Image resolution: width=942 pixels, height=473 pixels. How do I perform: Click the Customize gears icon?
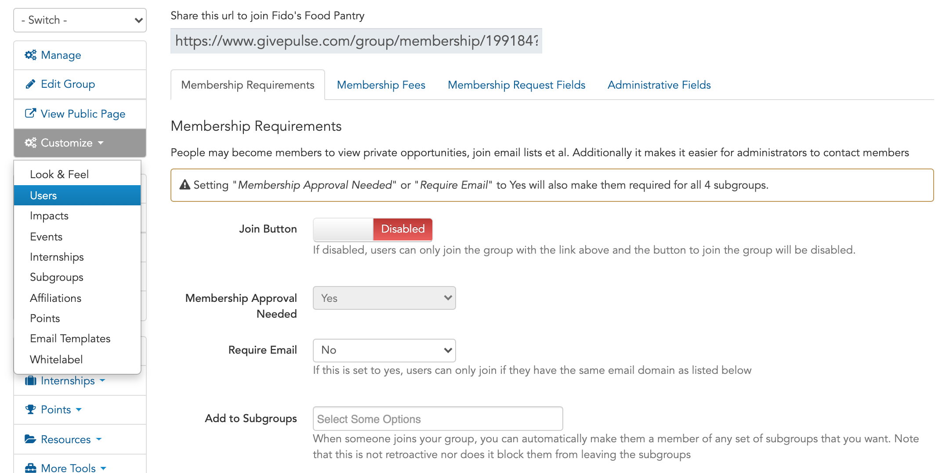[x=30, y=143]
